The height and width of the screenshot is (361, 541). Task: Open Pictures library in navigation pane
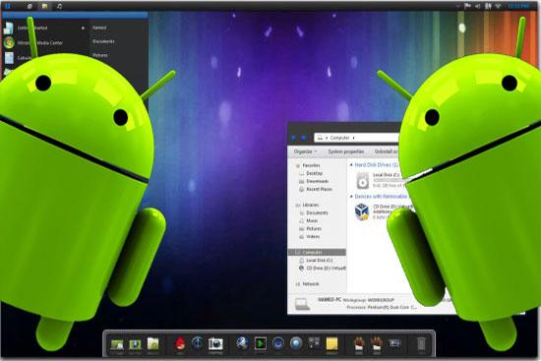[x=314, y=229]
